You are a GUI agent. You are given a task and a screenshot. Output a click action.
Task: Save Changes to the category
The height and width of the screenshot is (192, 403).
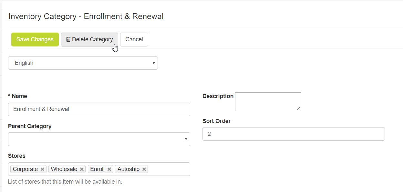pos(35,39)
